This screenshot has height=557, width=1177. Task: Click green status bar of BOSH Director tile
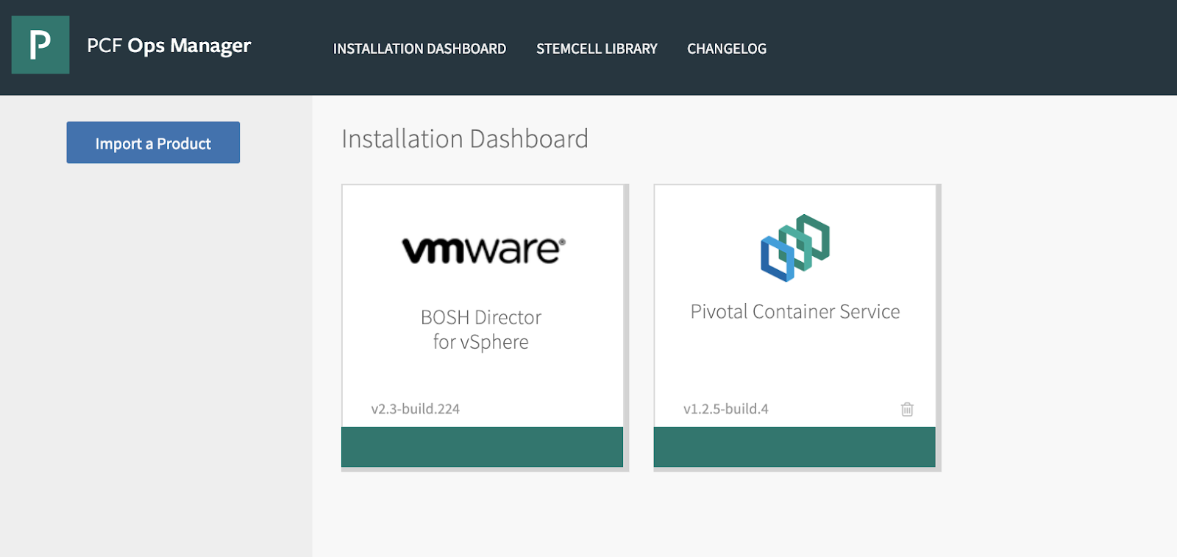point(482,447)
